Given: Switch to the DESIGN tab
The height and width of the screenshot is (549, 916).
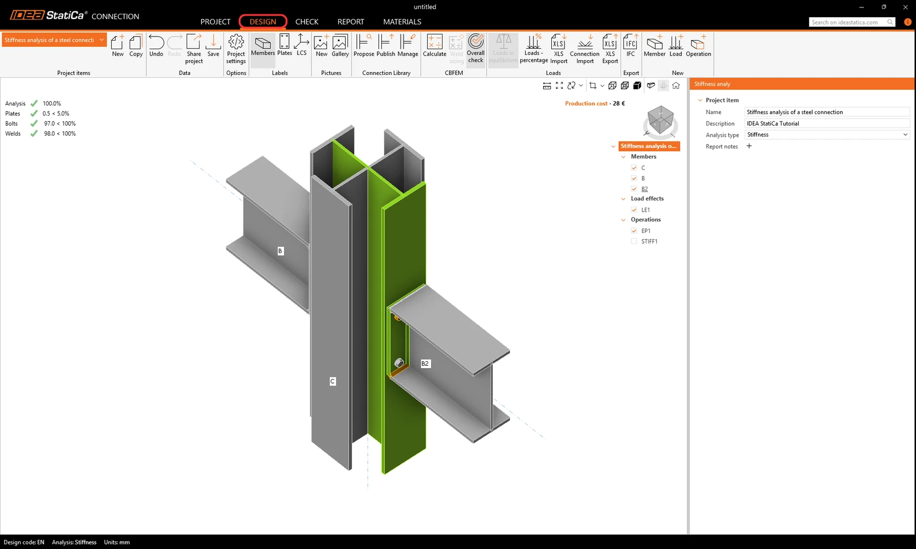Looking at the screenshot, I should [x=263, y=22].
